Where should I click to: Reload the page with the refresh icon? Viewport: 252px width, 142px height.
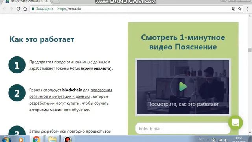[18, 9]
